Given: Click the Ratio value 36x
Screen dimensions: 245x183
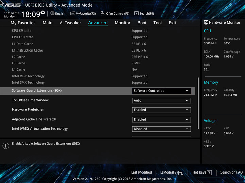Looking at the screenshot, I should (x=206, y=69).
